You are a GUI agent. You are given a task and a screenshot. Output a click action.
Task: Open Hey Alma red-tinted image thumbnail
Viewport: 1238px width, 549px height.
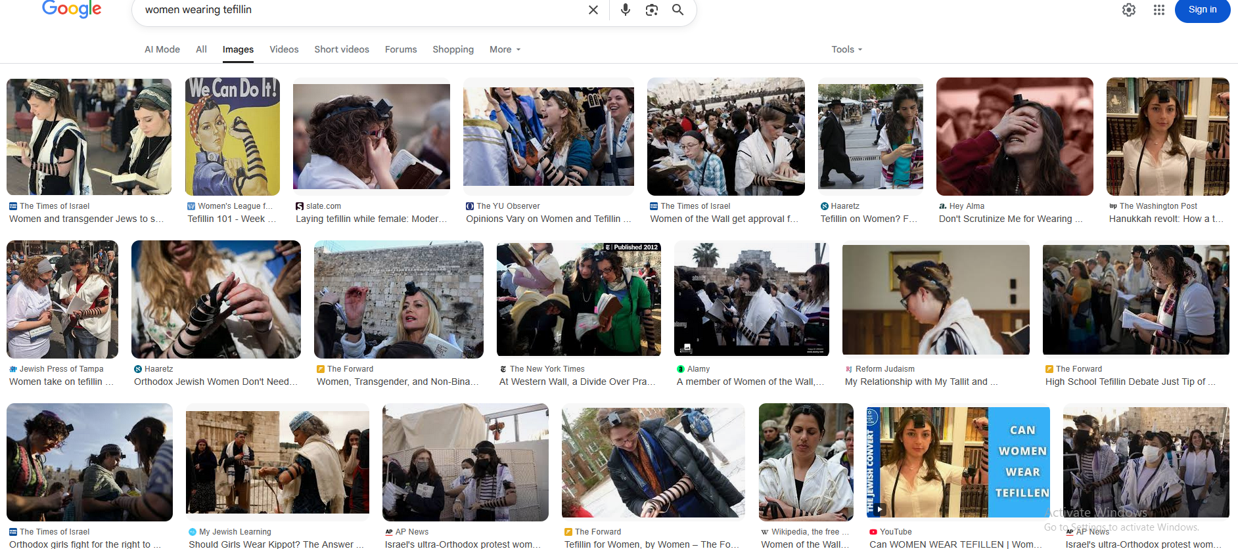click(1015, 137)
